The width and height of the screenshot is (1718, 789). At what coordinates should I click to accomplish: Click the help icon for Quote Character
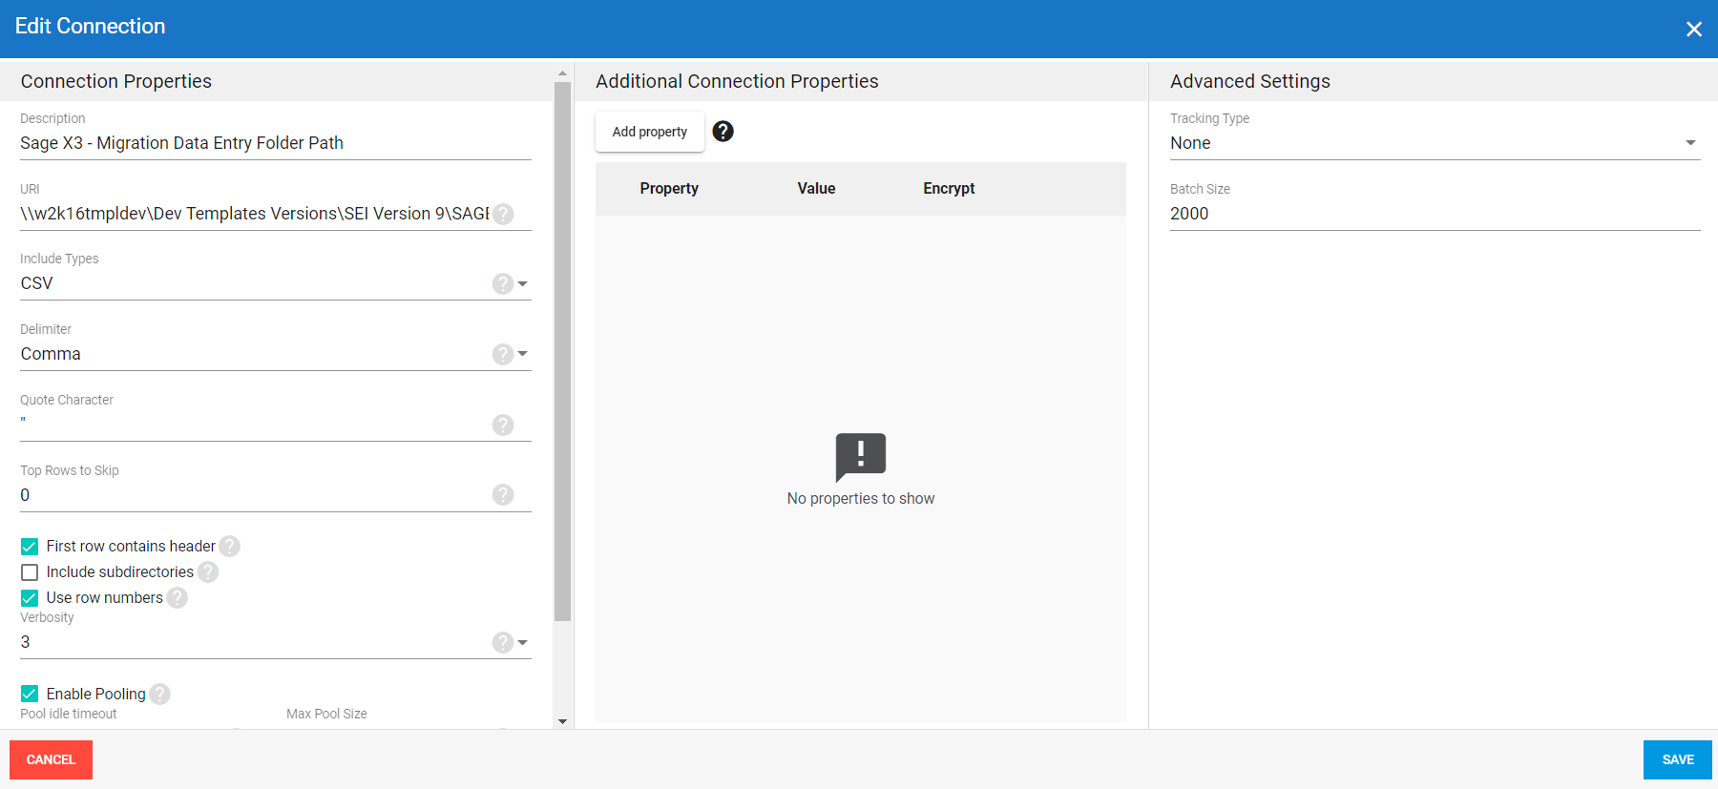tap(503, 425)
